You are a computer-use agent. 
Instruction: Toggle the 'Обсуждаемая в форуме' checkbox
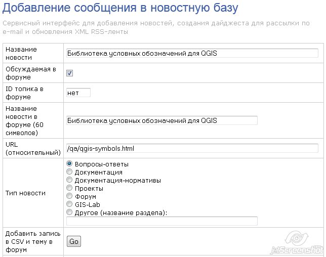(69, 73)
